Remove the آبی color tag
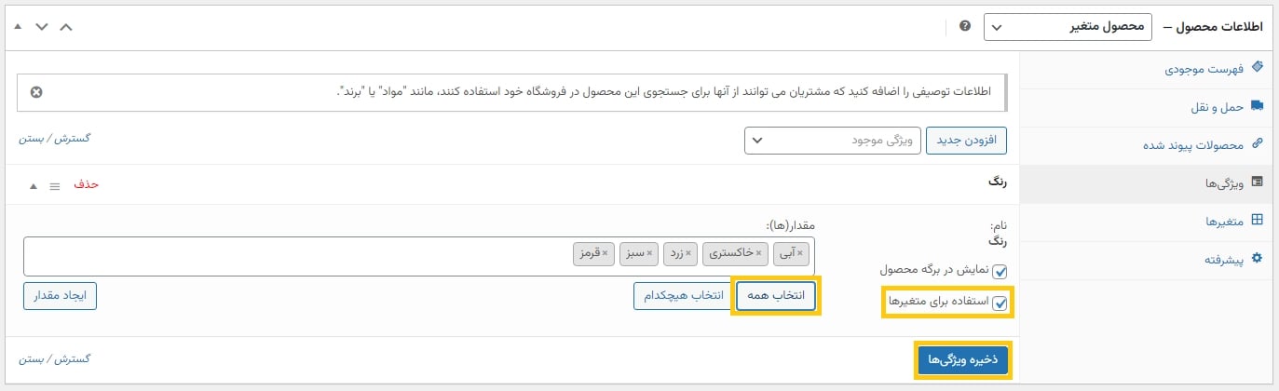Screen dimensions: 1279x391 799,252
